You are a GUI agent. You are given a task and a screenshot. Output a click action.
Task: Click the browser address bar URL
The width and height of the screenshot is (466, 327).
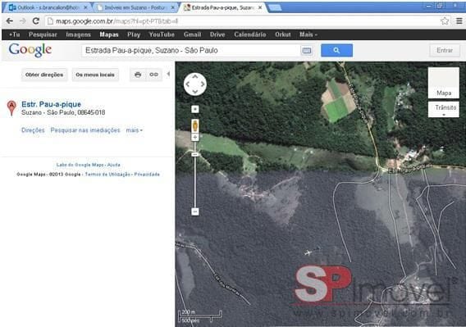point(117,21)
